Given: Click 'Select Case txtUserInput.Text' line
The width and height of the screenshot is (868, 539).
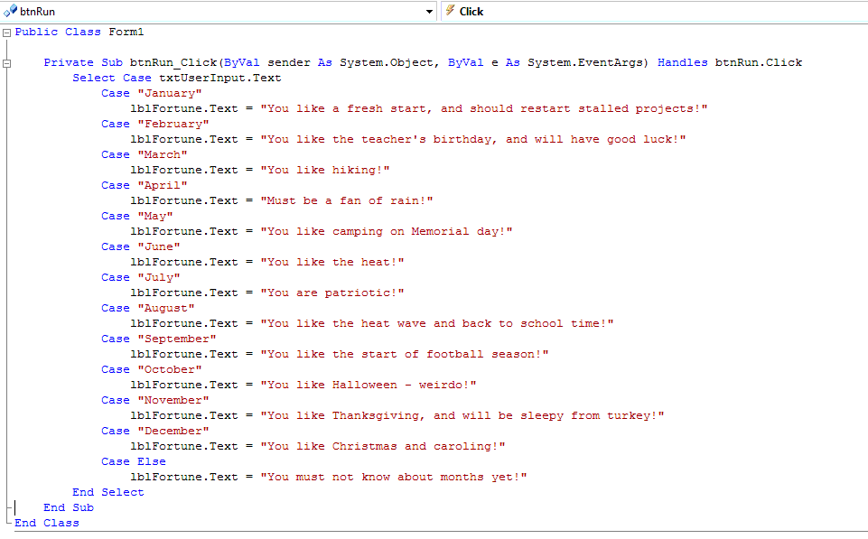Looking at the screenshot, I should point(177,78).
